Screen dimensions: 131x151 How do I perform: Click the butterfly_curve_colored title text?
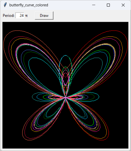(29, 5)
